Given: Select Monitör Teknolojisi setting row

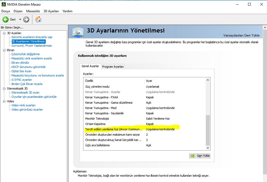Looking at the screenshot, I should pos(144,119).
